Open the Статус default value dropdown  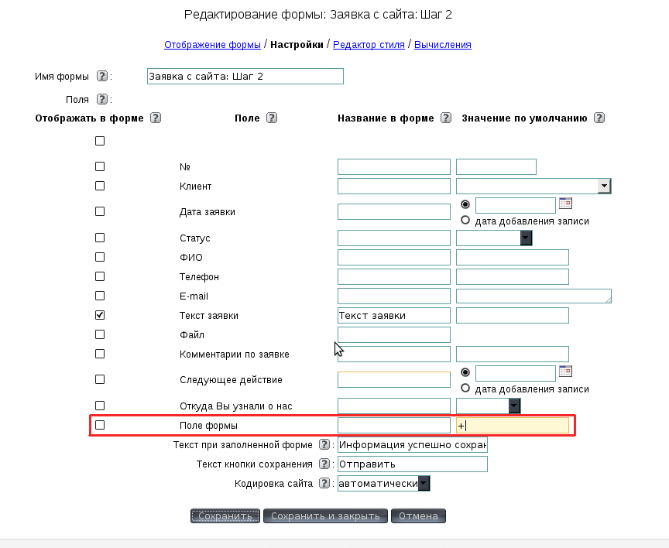(x=526, y=238)
